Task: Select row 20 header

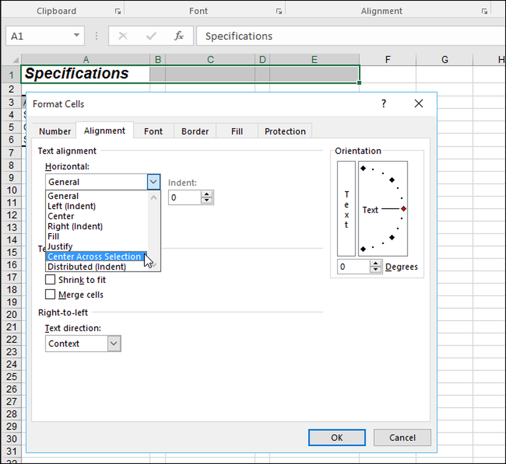Action: coord(12,314)
